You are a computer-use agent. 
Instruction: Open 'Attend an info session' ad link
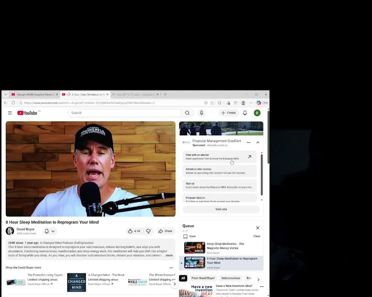[x=220, y=171]
